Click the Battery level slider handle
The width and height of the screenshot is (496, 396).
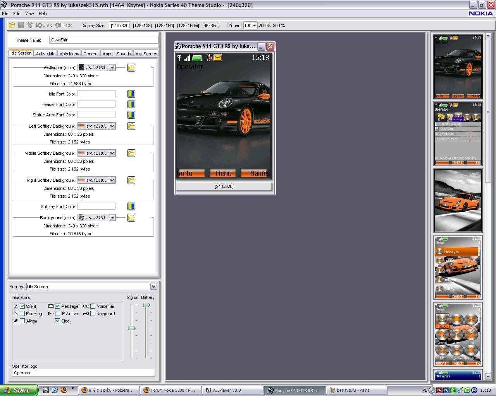(146, 305)
